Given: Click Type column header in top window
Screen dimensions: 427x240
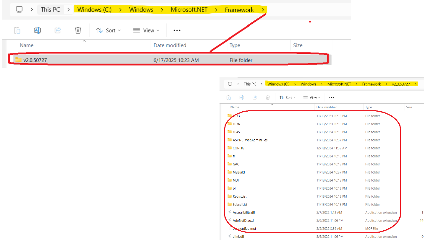Looking at the screenshot, I should click(x=235, y=45).
